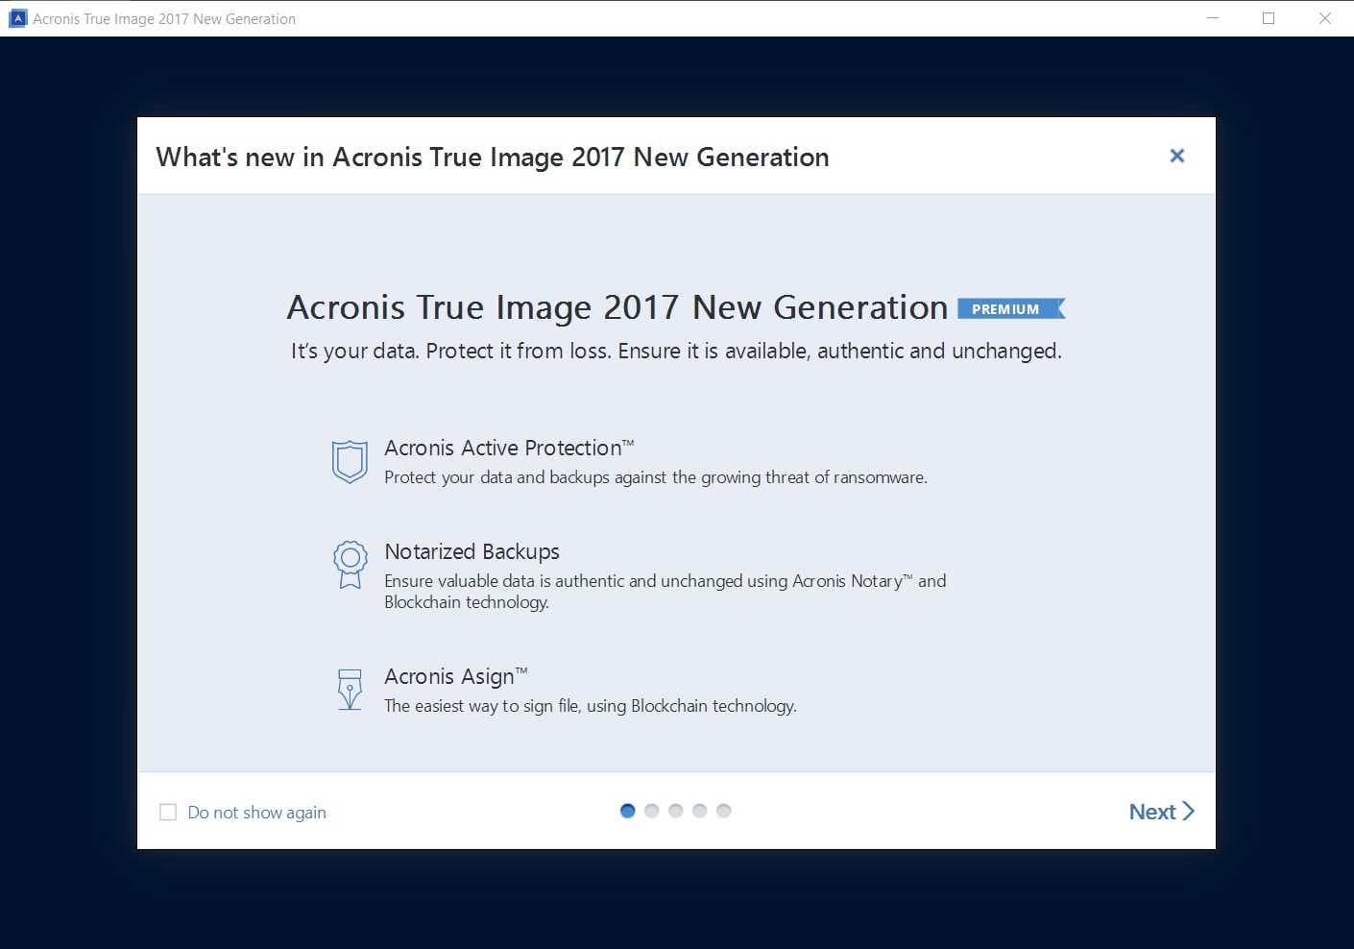Click the ransomware protection description text
Image resolution: width=1354 pixels, height=949 pixels.
click(x=656, y=477)
